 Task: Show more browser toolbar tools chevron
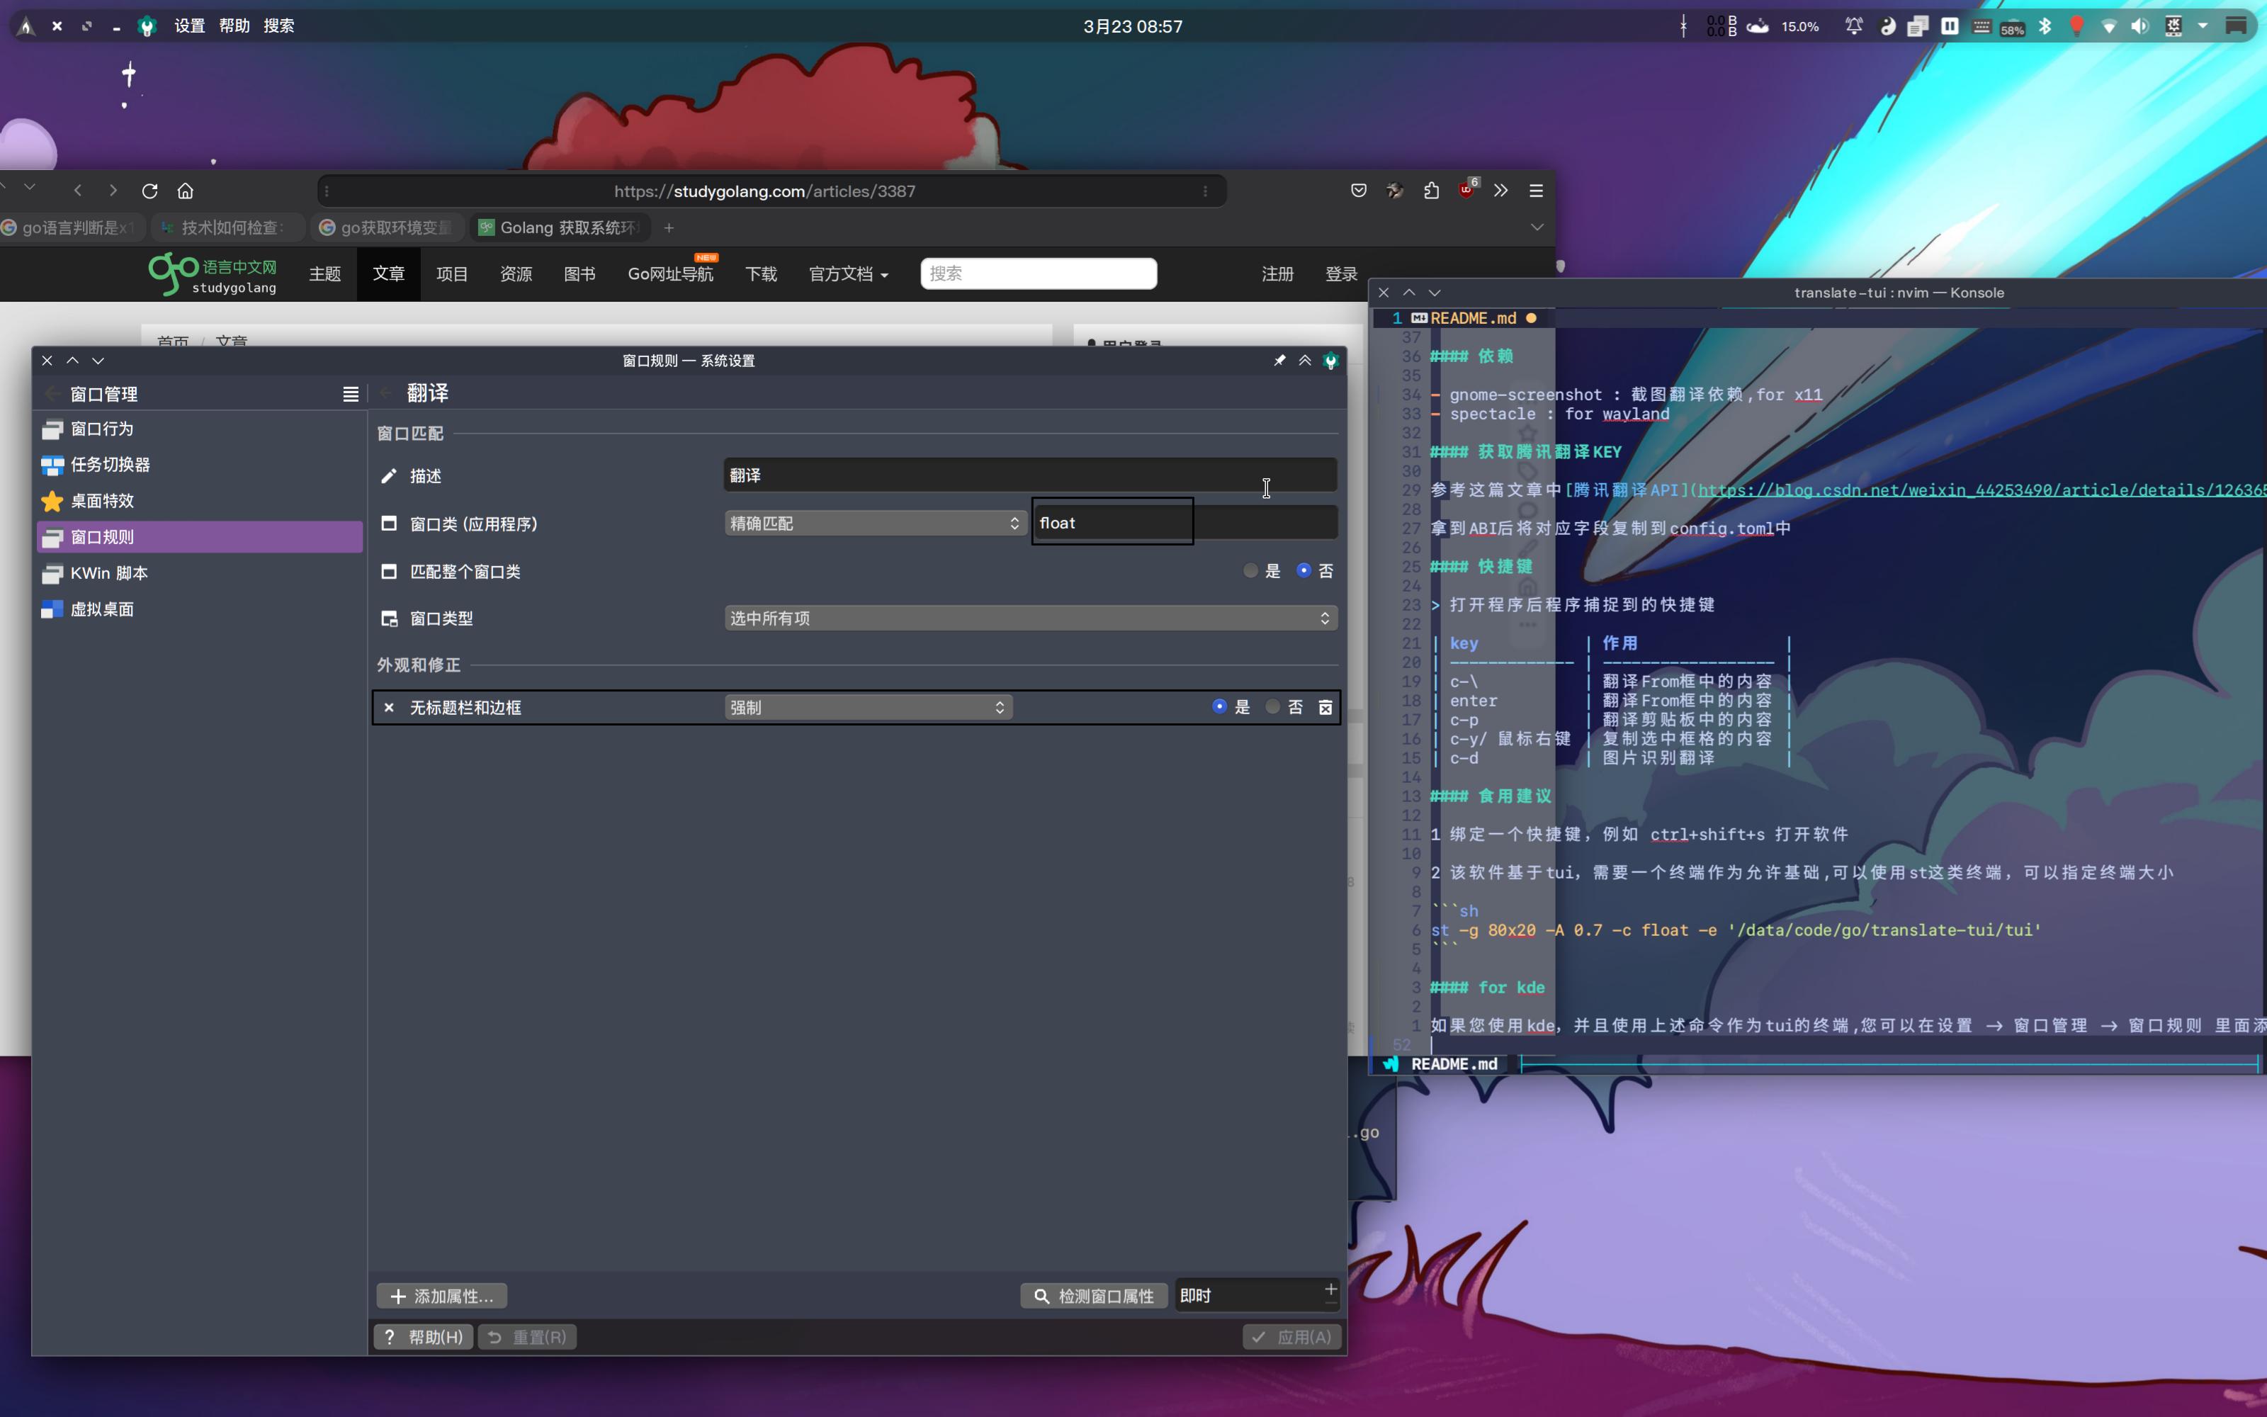(1500, 191)
